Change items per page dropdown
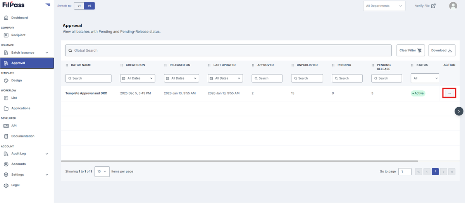This screenshot has height=203, width=465. (x=102, y=171)
